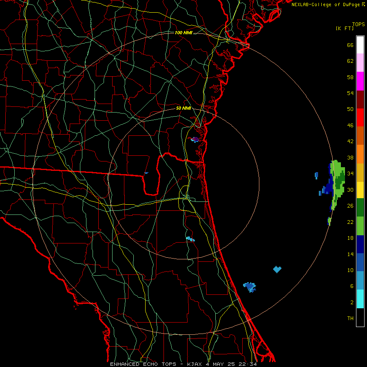Pick the dark orange legend swatch
Screen dimensions: 367x367
(x=360, y=135)
